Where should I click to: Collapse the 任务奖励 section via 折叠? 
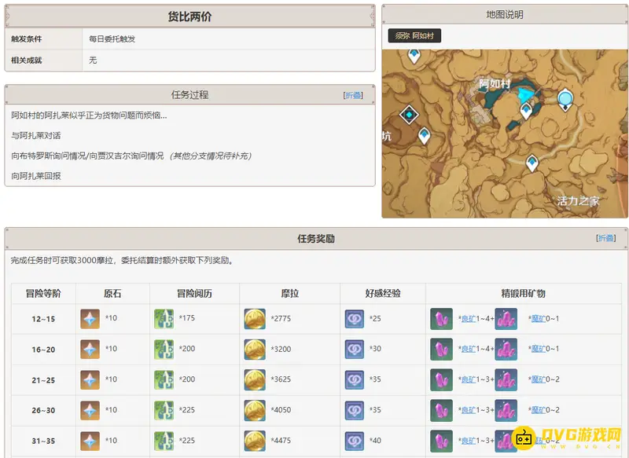point(605,238)
